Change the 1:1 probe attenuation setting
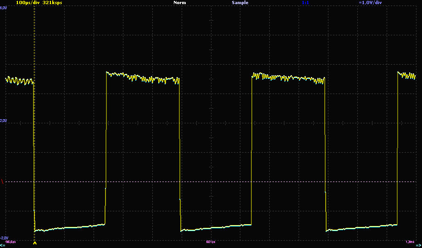422x248 pixels. pos(305,3)
